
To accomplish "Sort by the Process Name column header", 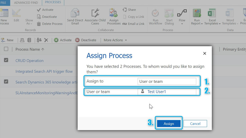I will 30,49.
